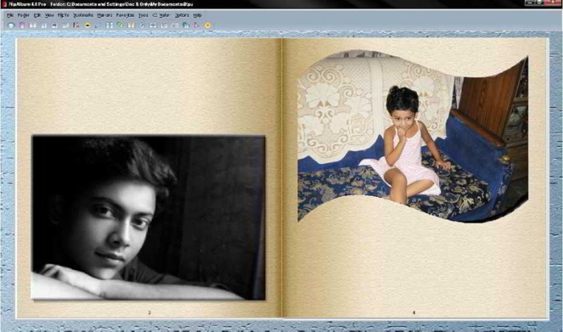563x332 pixels.
Task: Click the green swirl toolbar icon
Action: tap(120, 26)
